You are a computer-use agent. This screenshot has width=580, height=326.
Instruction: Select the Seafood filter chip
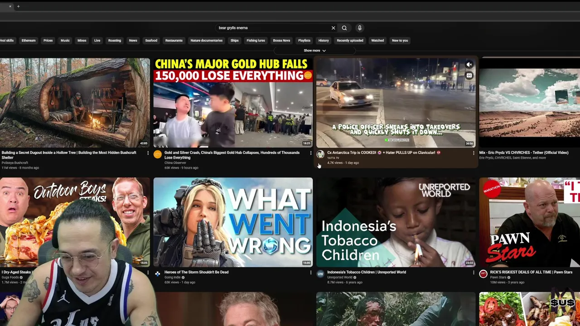tap(151, 40)
